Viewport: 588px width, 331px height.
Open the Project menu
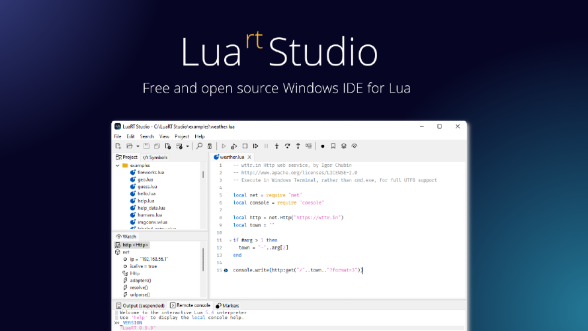click(182, 136)
